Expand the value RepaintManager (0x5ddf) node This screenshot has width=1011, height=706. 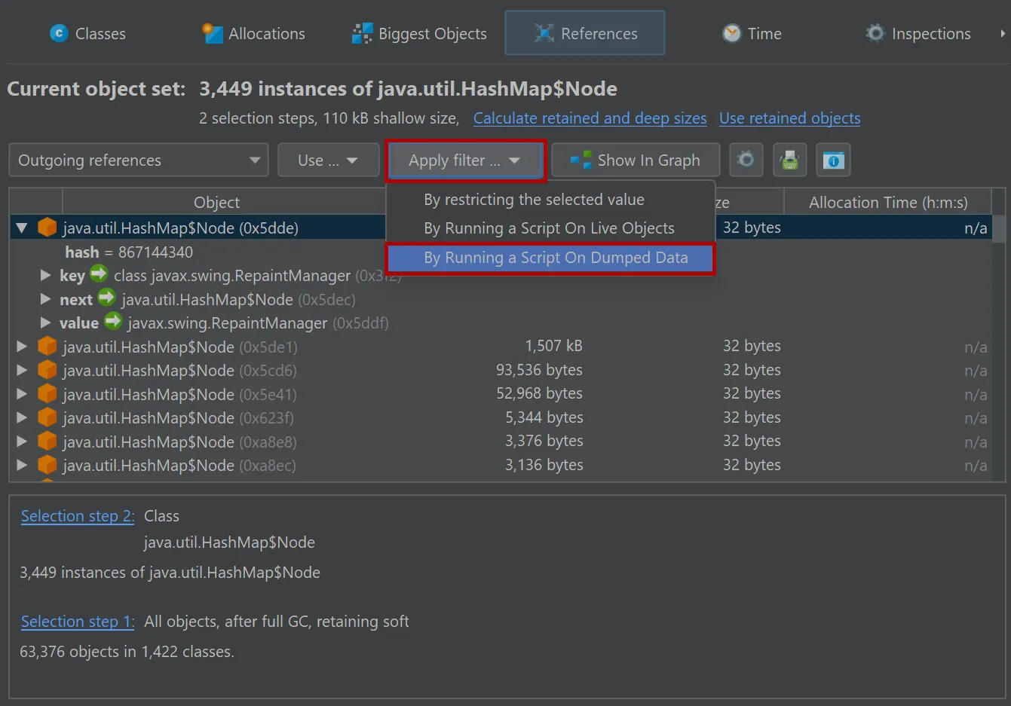tap(45, 323)
